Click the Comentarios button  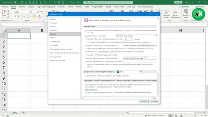pyautogui.click(x=199, y=6)
